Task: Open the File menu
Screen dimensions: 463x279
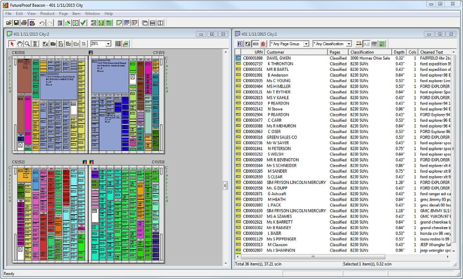Action: pos(8,13)
